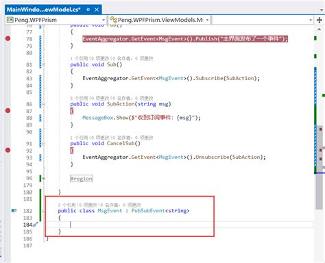The width and height of the screenshot is (325, 263).
Task: Collapse the SubAction method at line 86
Action: click(x=44, y=104)
